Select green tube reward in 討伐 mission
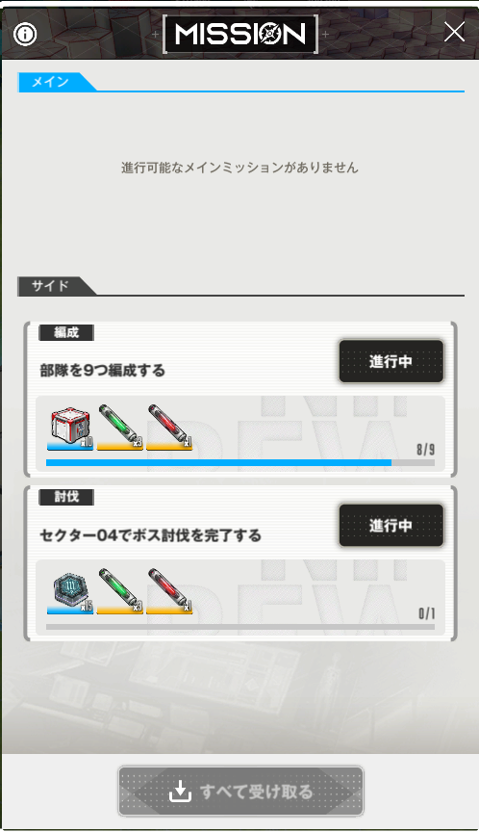479x832 pixels. click(119, 592)
